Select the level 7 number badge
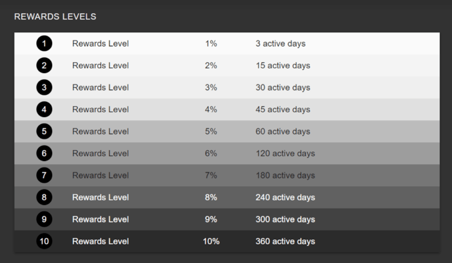452x263 pixels. tap(44, 175)
